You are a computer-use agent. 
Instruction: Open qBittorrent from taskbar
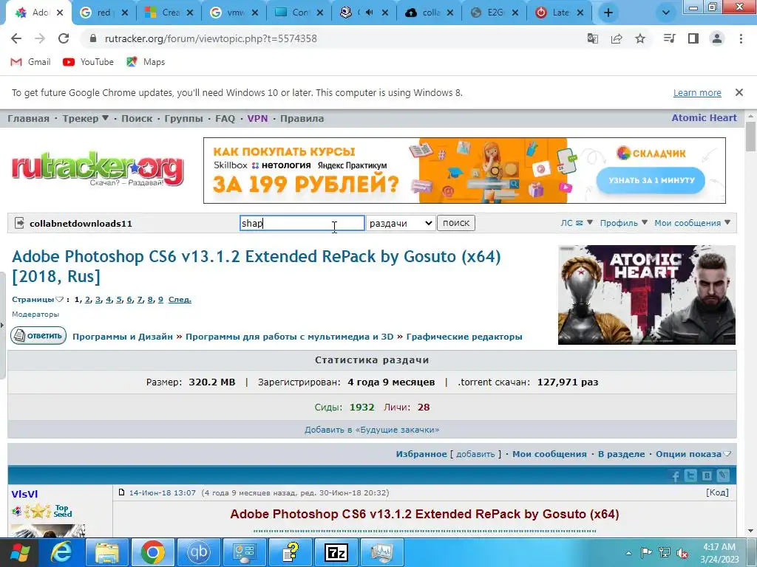(x=198, y=552)
